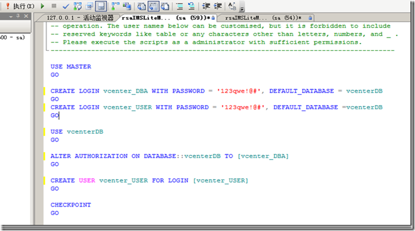415x231 pixels.
Task: Click the green debug play arrow
Action: coord(42,6)
